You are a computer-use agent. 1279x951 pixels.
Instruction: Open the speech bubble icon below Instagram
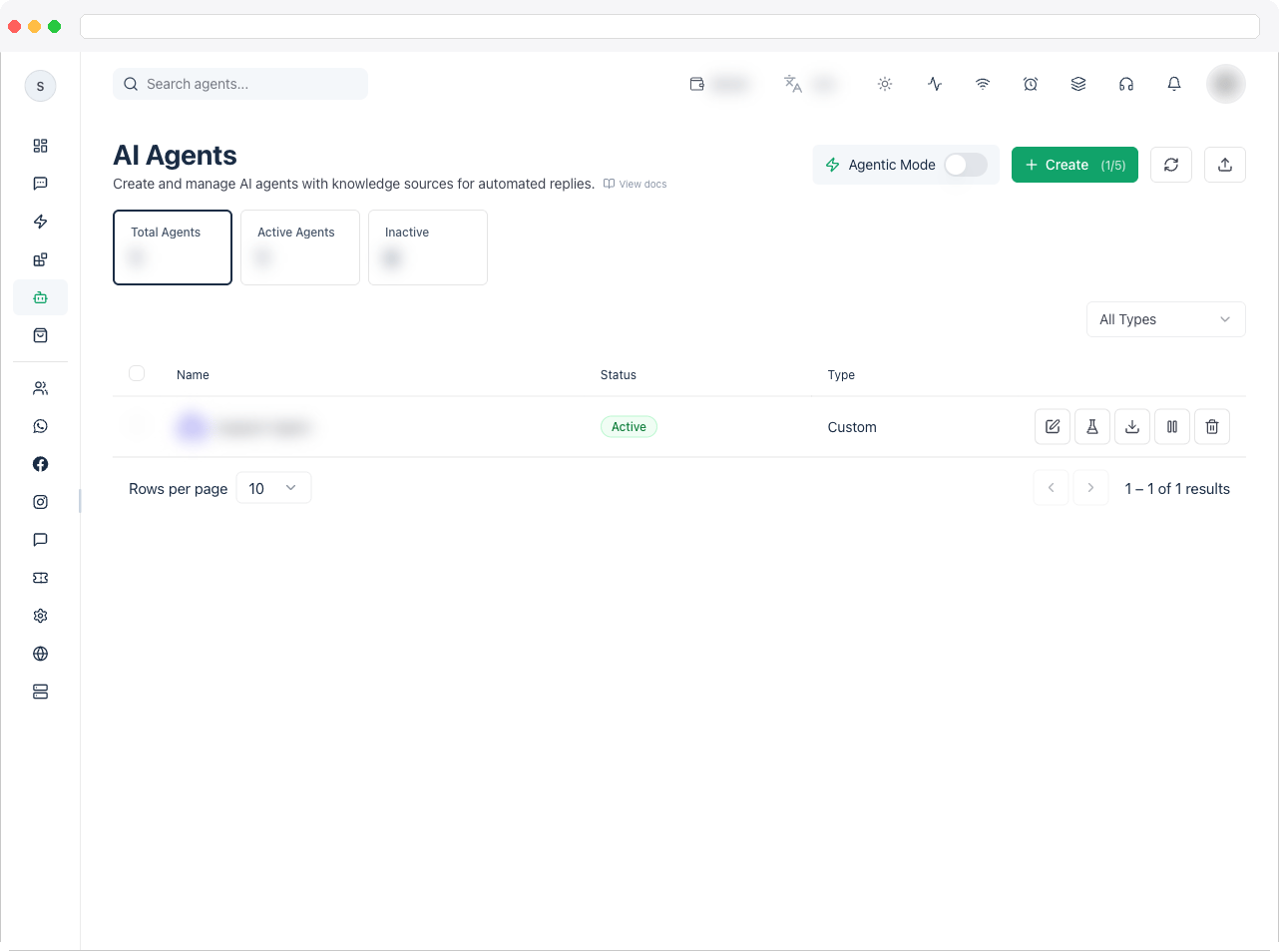40,540
